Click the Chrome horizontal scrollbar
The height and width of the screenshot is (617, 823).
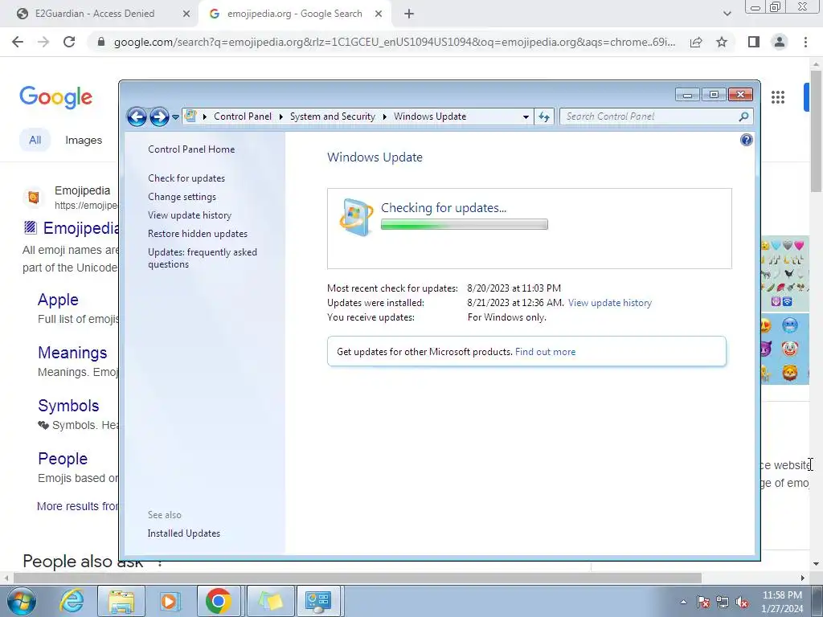click(x=357, y=578)
